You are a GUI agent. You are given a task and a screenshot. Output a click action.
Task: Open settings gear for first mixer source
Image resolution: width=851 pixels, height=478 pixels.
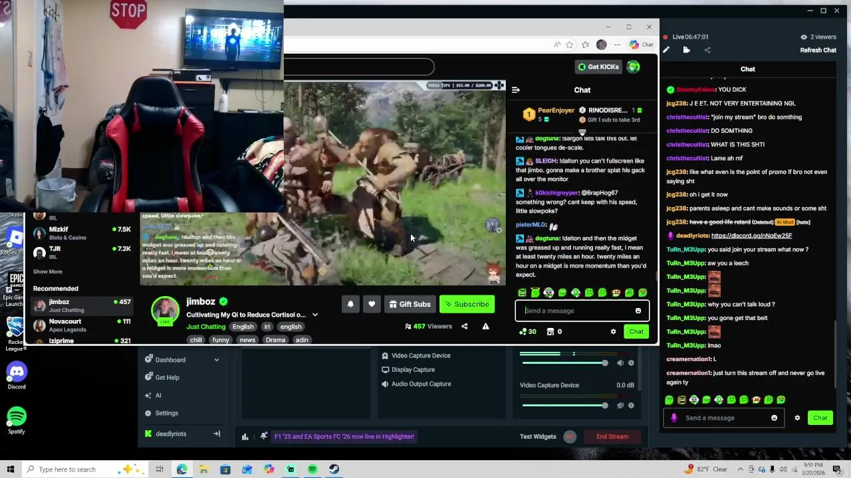(631, 362)
